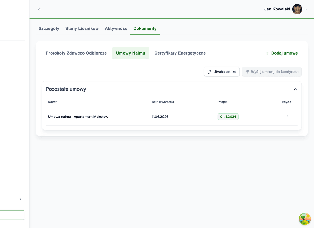Click the creation date 11.06.2026
Viewport: 314px width, 228px height.
point(160,117)
